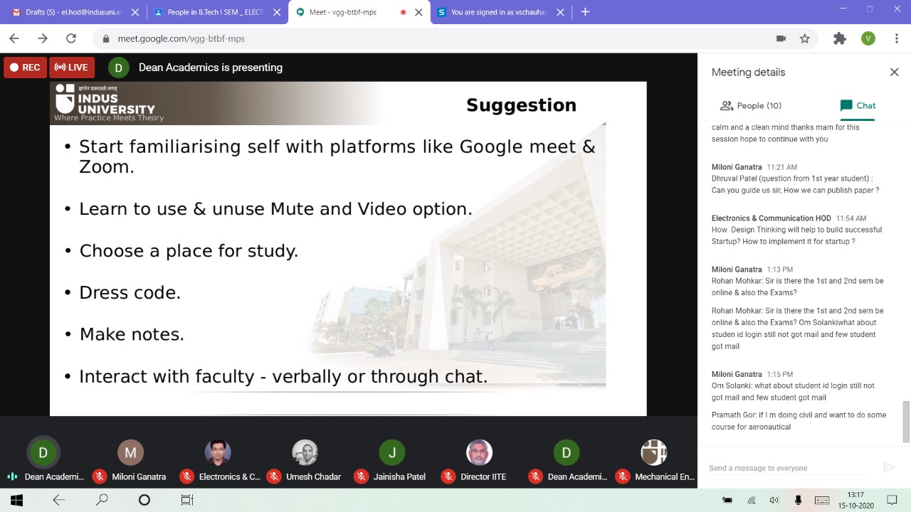Viewport: 911px width, 512px height.
Task: Open the Windows notification center
Action: (x=891, y=500)
